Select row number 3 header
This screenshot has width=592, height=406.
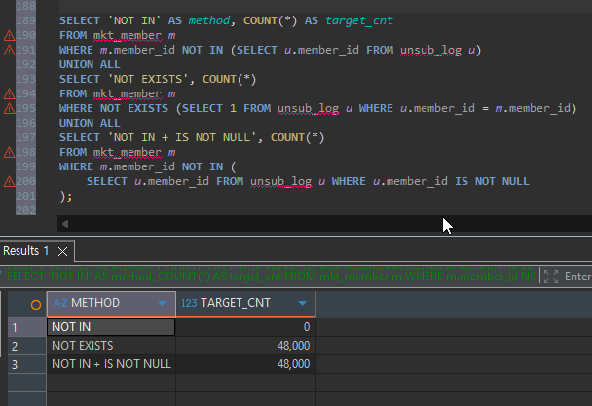(x=27, y=364)
